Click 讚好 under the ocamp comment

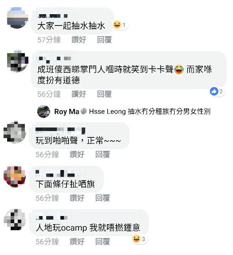point(77,242)
